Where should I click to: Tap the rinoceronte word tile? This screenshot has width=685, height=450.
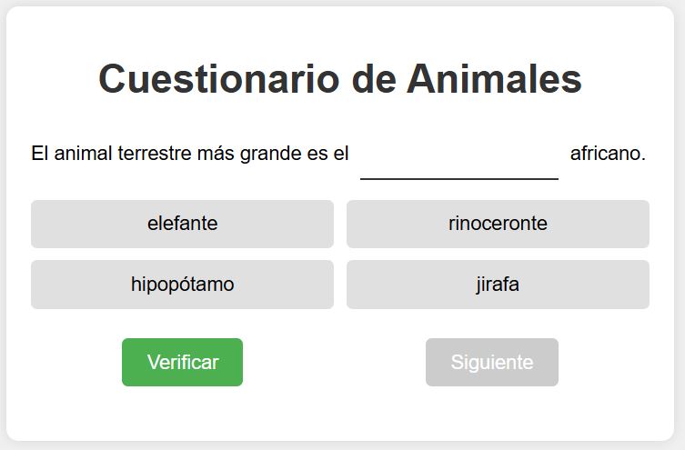click(x=498, y=224)
